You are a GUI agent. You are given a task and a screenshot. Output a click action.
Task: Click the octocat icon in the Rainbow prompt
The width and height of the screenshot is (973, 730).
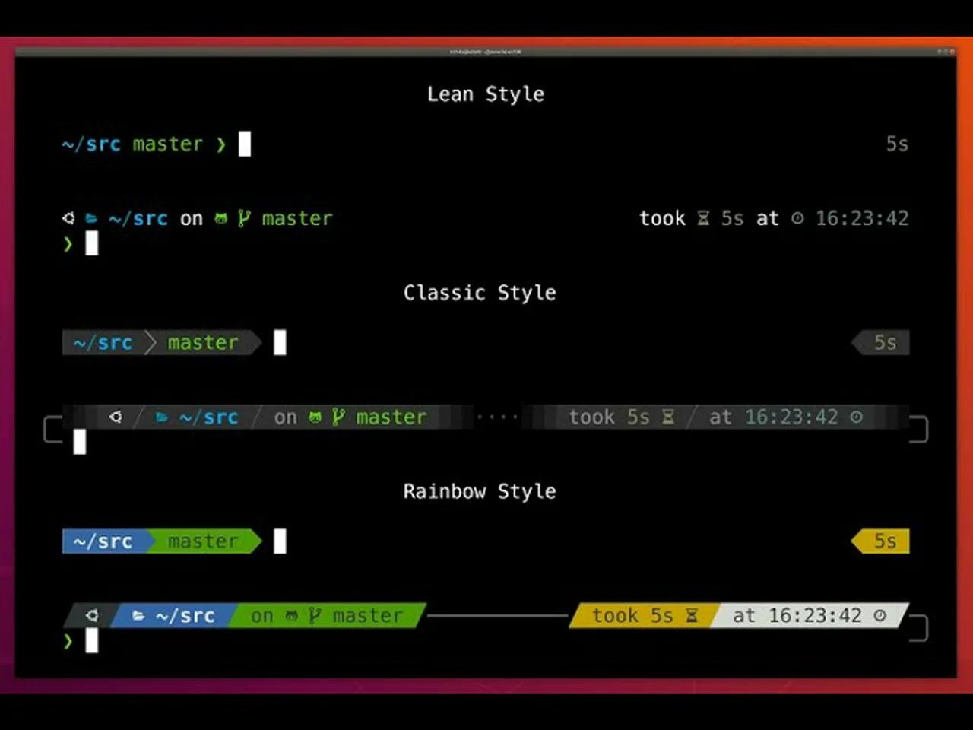[291, 615]
